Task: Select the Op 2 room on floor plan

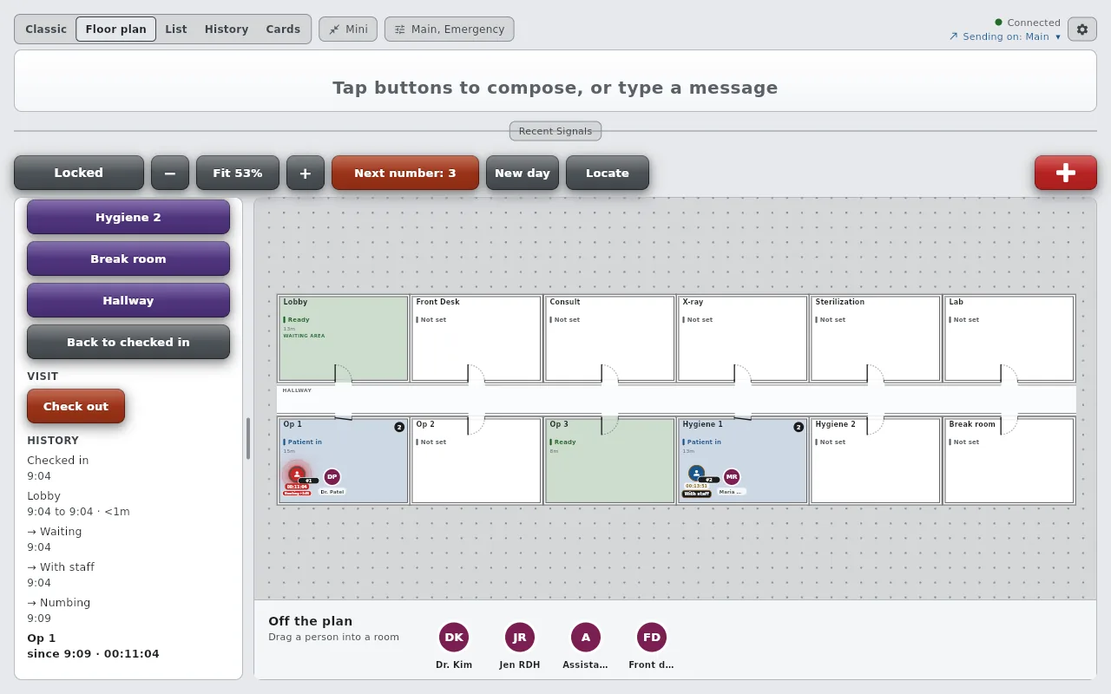Action: [x=477, y=461]
